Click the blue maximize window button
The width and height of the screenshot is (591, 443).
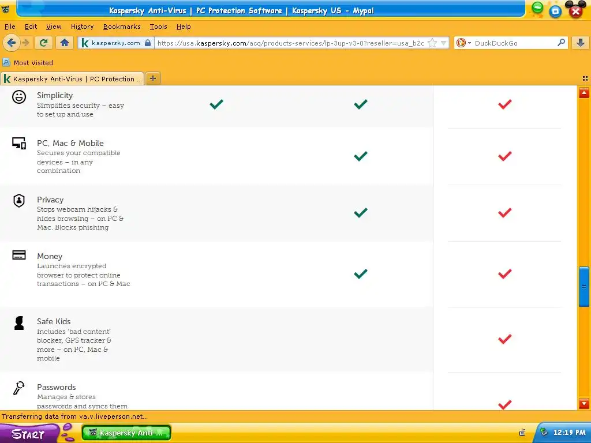(555, 12)
